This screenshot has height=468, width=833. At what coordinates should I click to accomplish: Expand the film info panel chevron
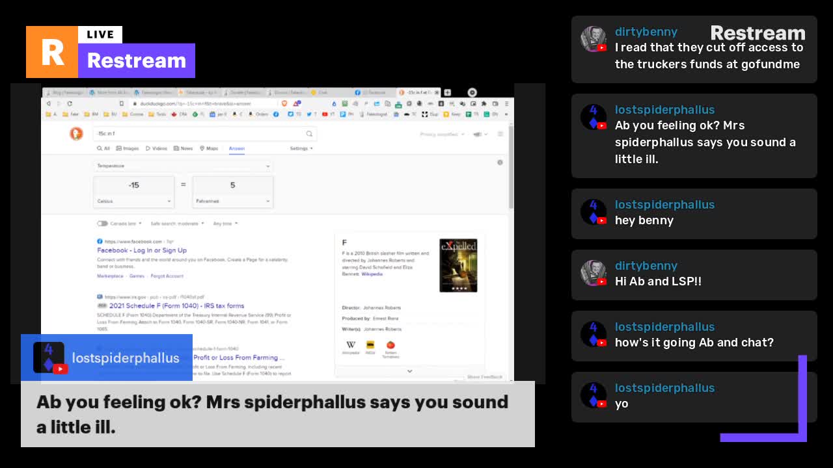tap(409, 371)
